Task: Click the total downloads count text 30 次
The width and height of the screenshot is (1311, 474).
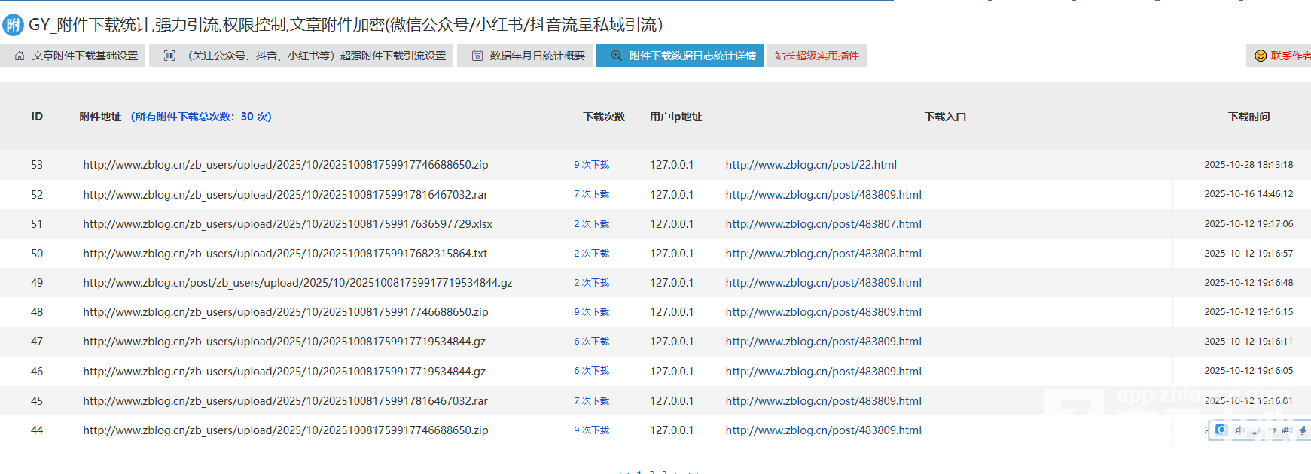Action: (255, 117)
